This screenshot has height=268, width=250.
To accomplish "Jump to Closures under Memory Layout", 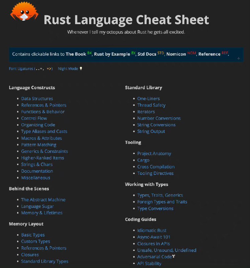I will (30, 255).
